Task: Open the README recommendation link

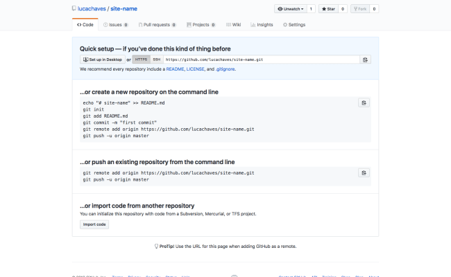Action: (x=175, y=69)
